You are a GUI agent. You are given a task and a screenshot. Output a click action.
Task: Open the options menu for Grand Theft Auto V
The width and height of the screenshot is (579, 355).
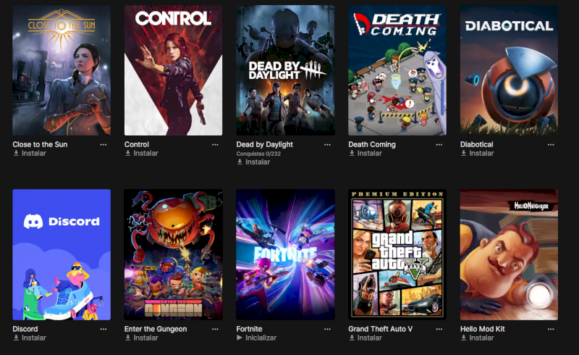click(x=439, y=329)
